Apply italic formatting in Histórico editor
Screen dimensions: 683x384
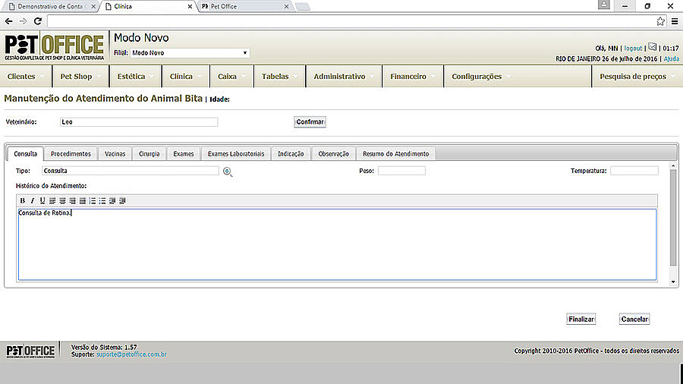(33, 200)
